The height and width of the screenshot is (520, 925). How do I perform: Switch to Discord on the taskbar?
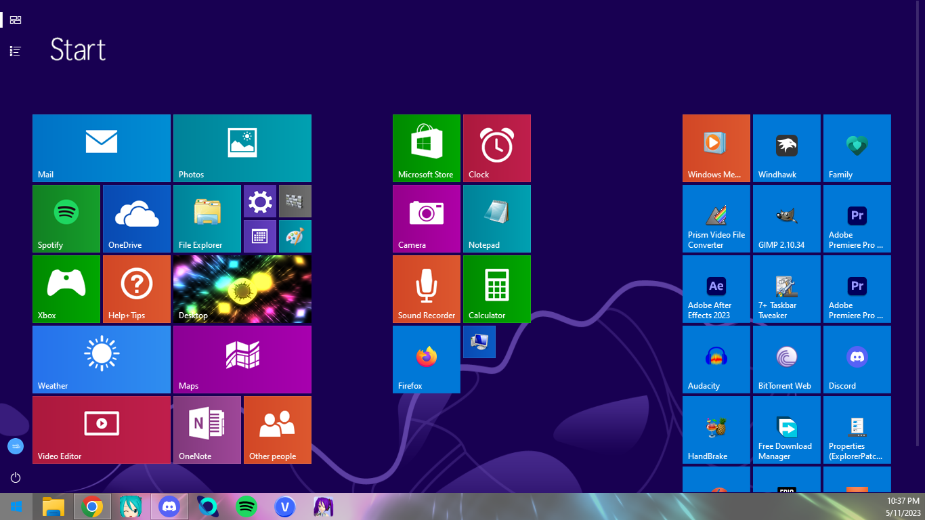pyautogui.click(x=169, y=506)
